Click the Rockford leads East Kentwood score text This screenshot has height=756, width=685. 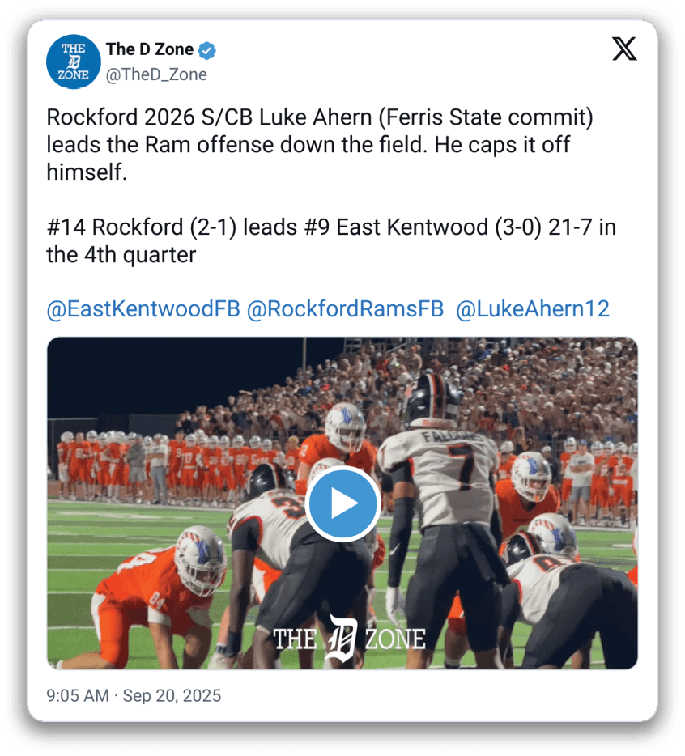point(331,240)
